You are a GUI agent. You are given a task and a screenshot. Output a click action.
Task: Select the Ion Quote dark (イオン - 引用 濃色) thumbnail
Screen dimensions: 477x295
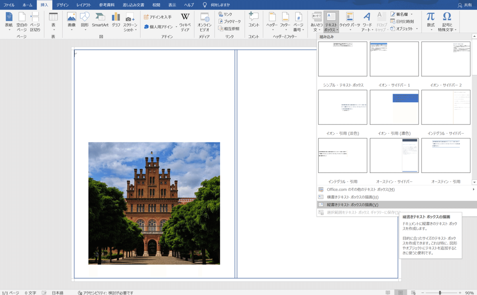point(394,107)
